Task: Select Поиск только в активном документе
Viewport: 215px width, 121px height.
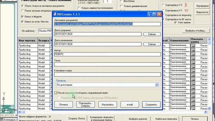Action: pos(23,6)
